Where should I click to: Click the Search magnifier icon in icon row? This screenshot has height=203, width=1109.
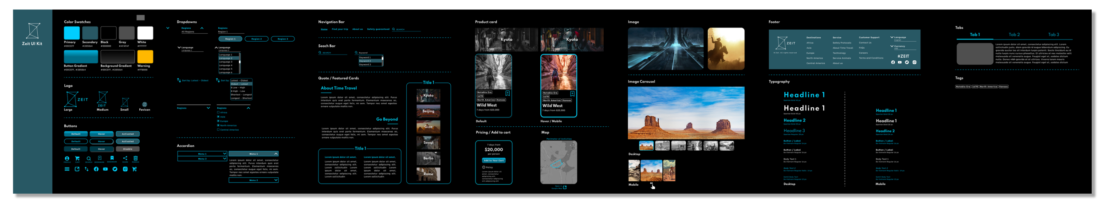[89, 158]
